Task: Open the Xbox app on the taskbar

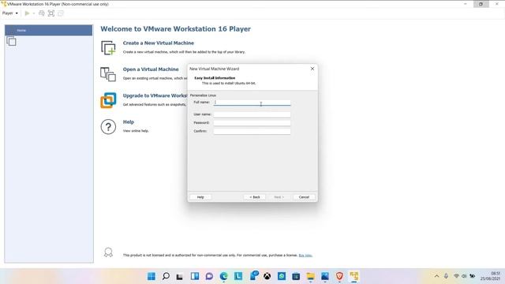Action: point(267,276)
